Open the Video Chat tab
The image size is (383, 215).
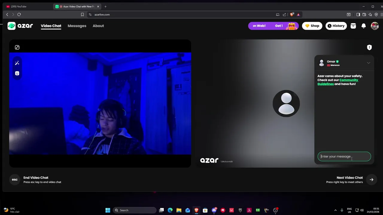click(x=51, y=26)
